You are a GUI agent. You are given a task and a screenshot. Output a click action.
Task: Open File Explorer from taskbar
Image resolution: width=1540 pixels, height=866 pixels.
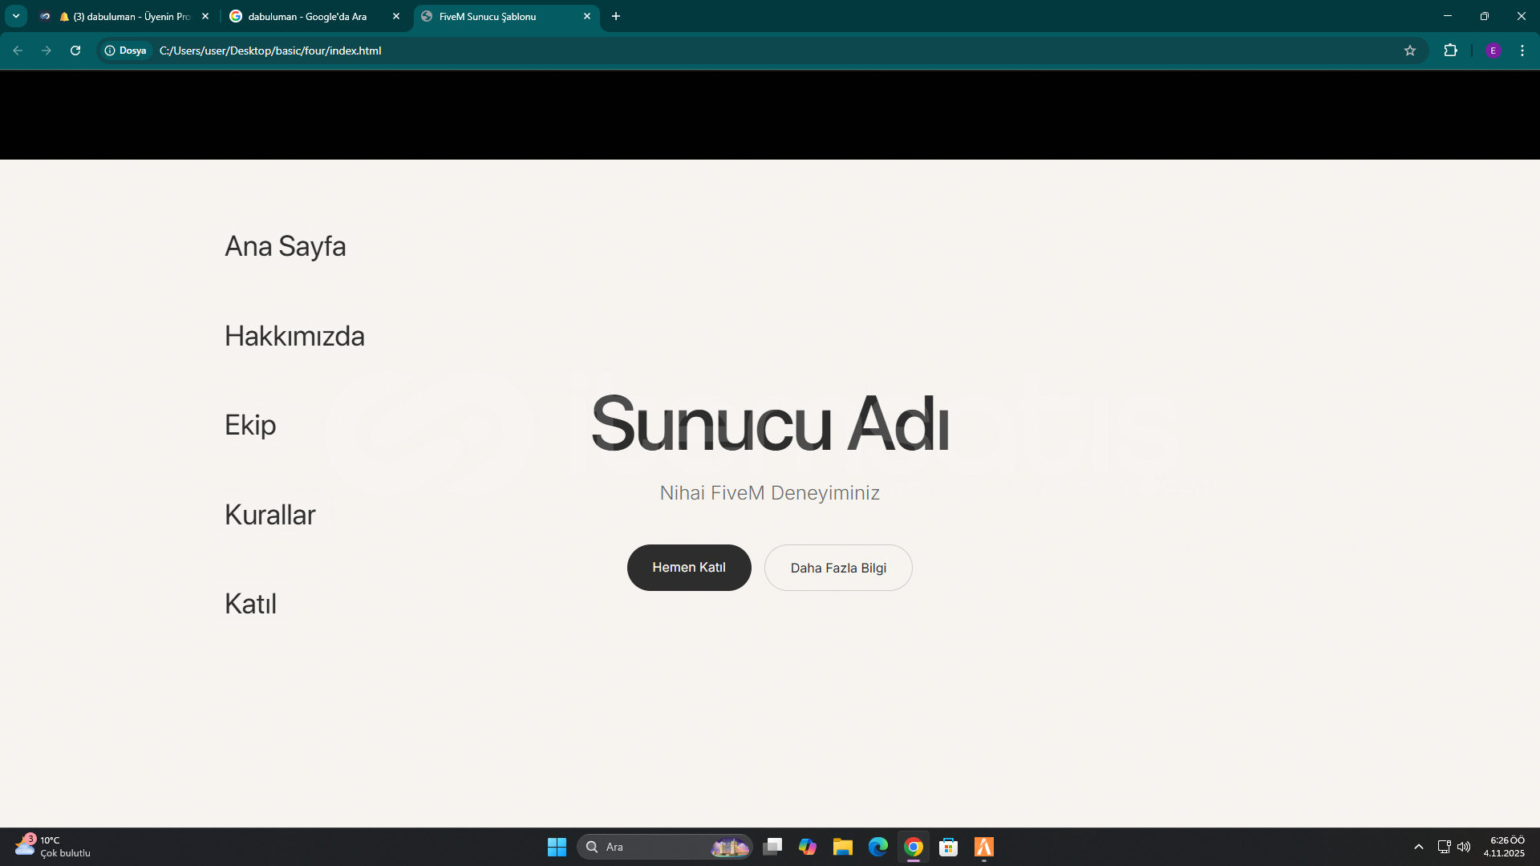point(842,847)
